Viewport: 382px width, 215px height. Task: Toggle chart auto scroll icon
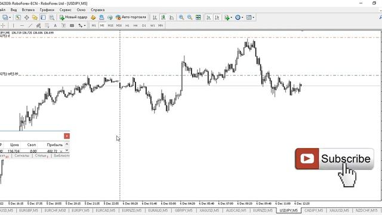[208, 17]
